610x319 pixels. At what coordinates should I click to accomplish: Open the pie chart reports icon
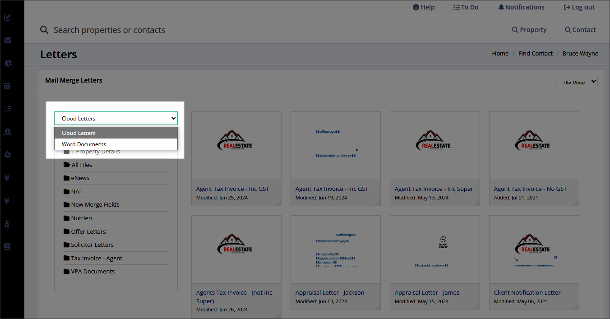8,63
